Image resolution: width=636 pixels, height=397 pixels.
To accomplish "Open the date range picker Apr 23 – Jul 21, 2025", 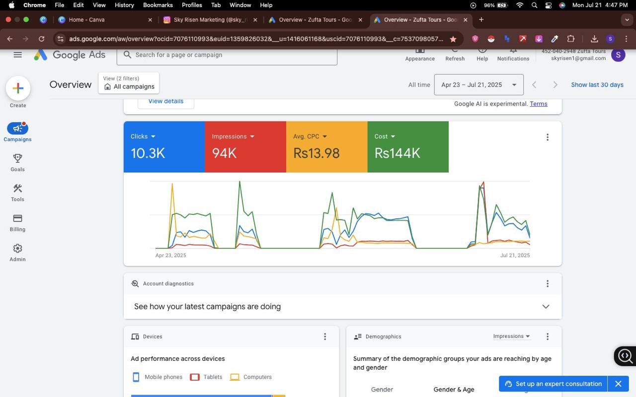I will [479, 85].
